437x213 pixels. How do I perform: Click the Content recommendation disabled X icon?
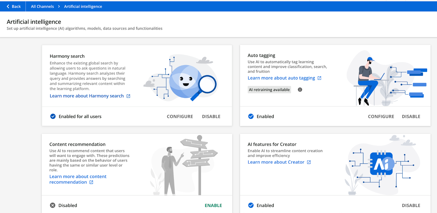[53, 205]
